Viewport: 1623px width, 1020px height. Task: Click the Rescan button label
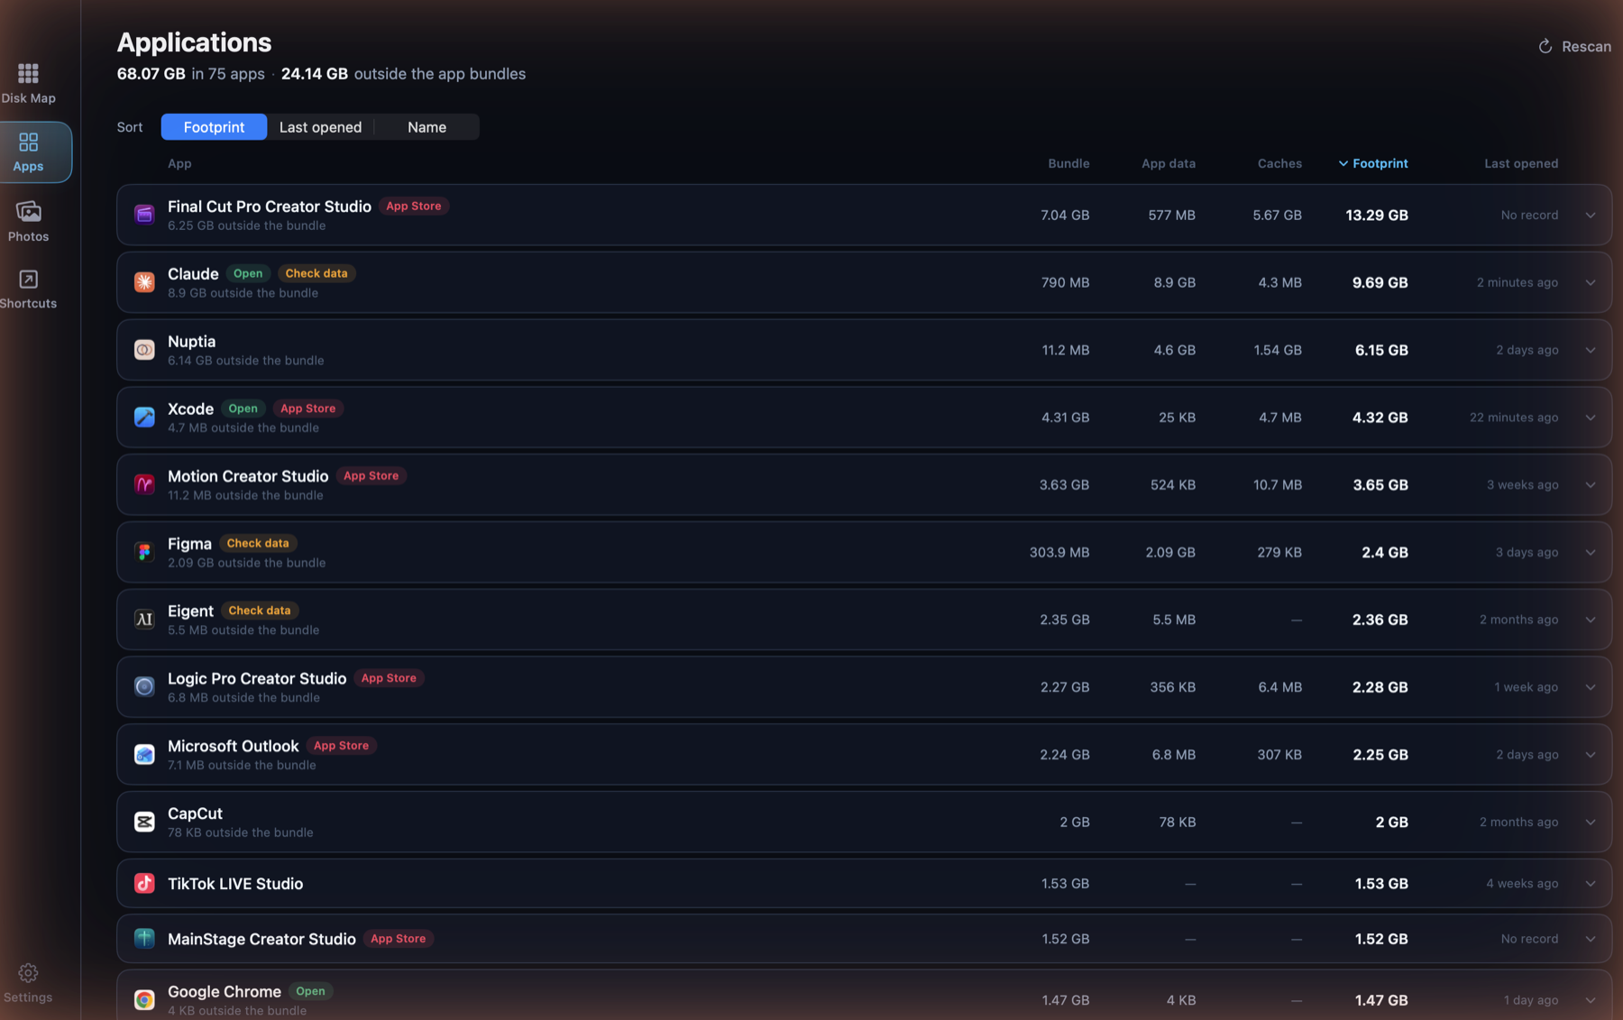pos(1586,47)
